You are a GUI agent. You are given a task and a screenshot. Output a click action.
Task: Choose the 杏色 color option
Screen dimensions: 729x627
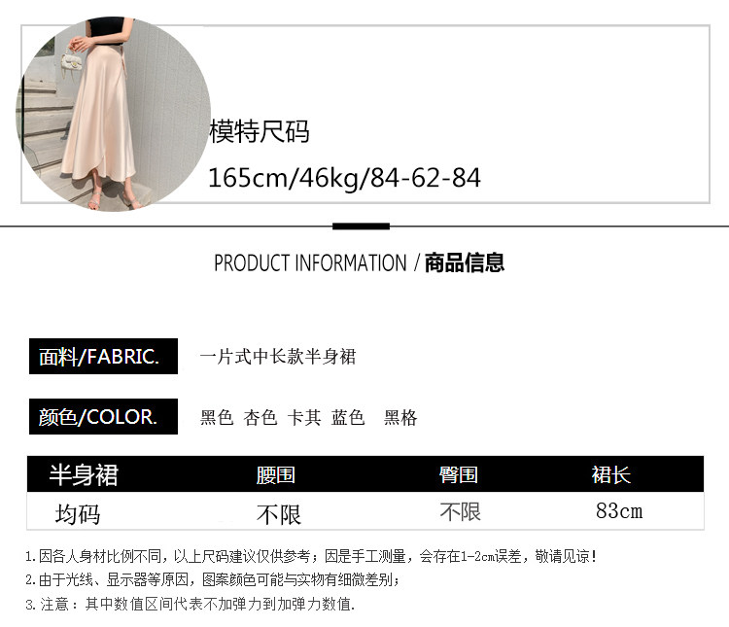pyautogui.click(x=260, y=417)
